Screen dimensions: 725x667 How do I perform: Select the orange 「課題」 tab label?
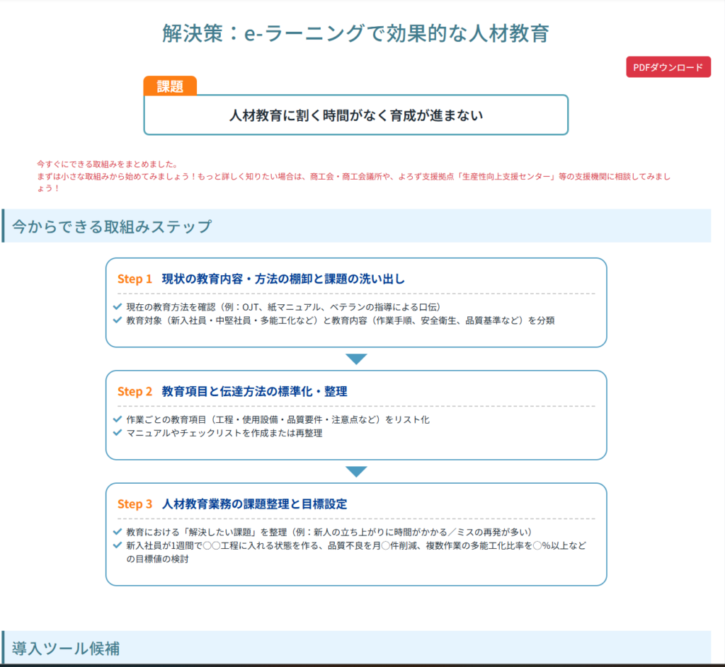pyautogui.click(x=169, y=86)
